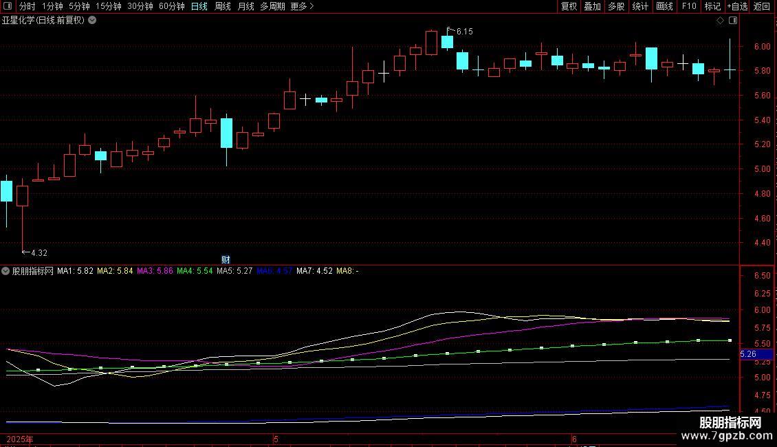Click the panel layout icon at top-left
This screenshot has height=447, width=777.
pos(8,6)
